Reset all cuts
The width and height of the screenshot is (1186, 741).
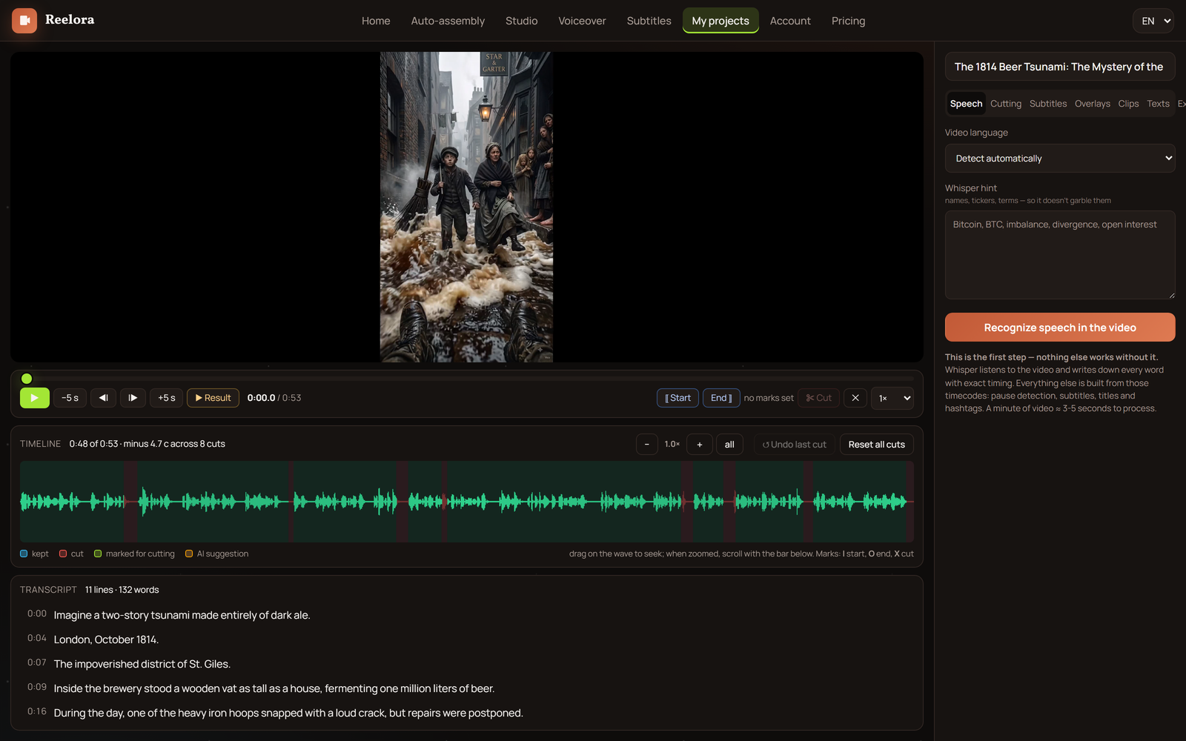(x=876, y=445)
